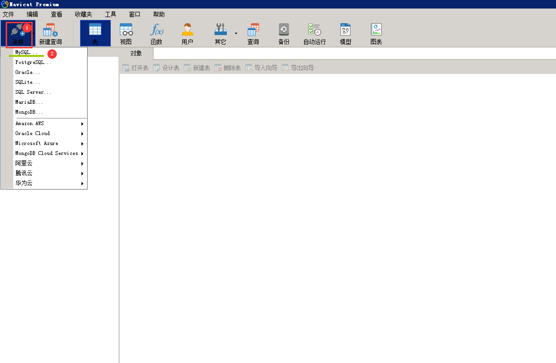
Task: Click 新建表 new table button
Action: pos(197,68)
